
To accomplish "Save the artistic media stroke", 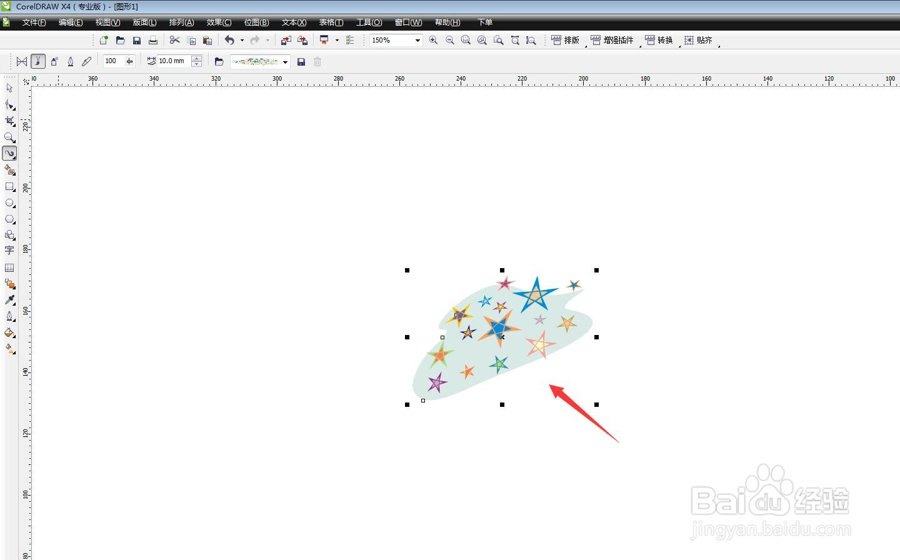I will (301, 61).
